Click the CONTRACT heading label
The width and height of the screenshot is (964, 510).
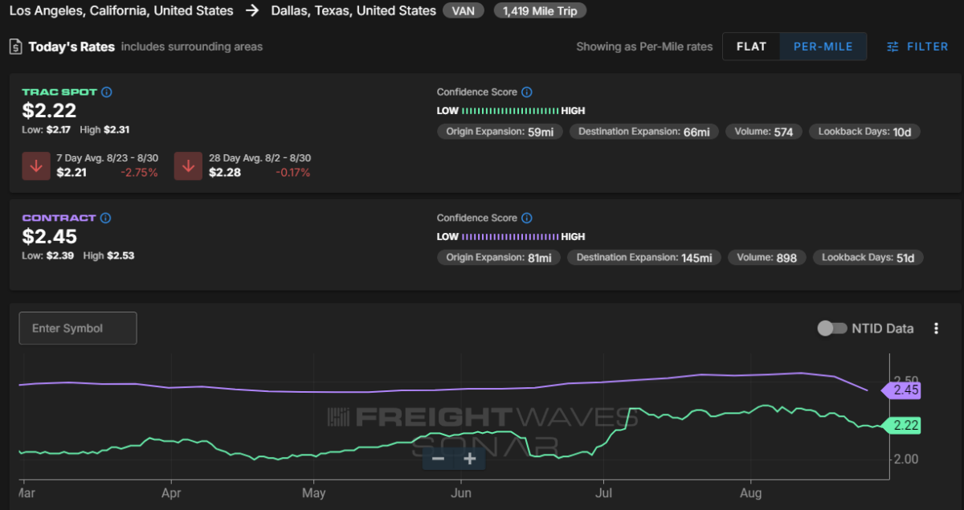coord(59,218)
